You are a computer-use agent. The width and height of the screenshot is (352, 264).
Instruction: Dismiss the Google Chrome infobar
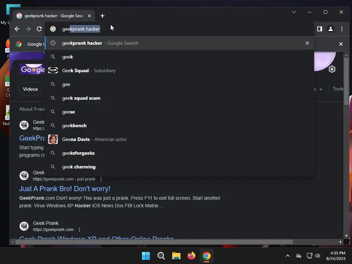tap(341, 44)
